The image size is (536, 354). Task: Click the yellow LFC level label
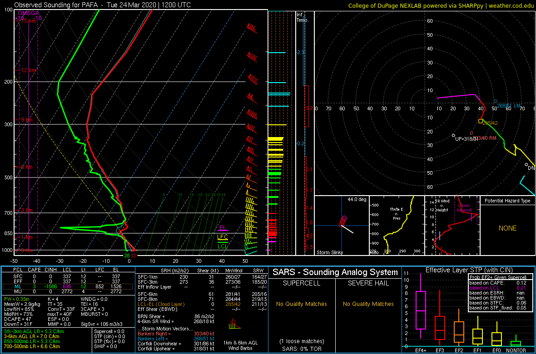223,237
